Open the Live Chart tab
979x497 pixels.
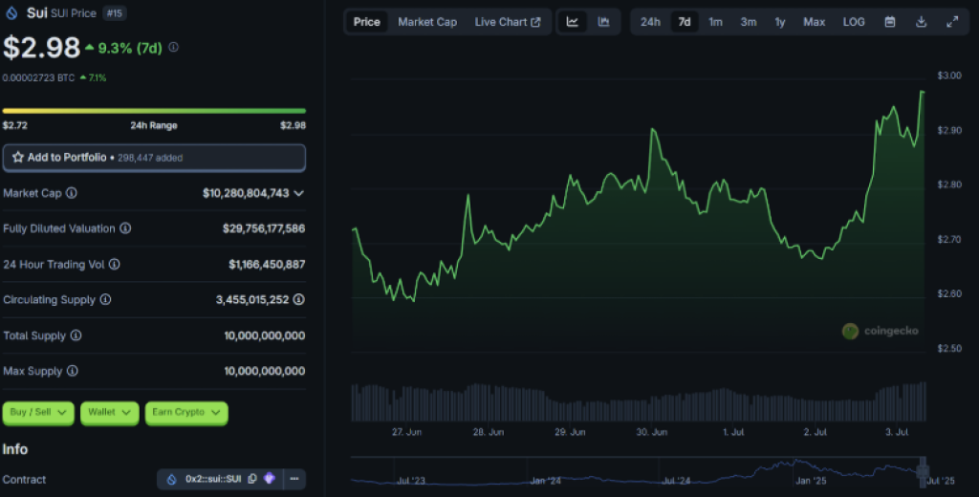coord(507,22)
